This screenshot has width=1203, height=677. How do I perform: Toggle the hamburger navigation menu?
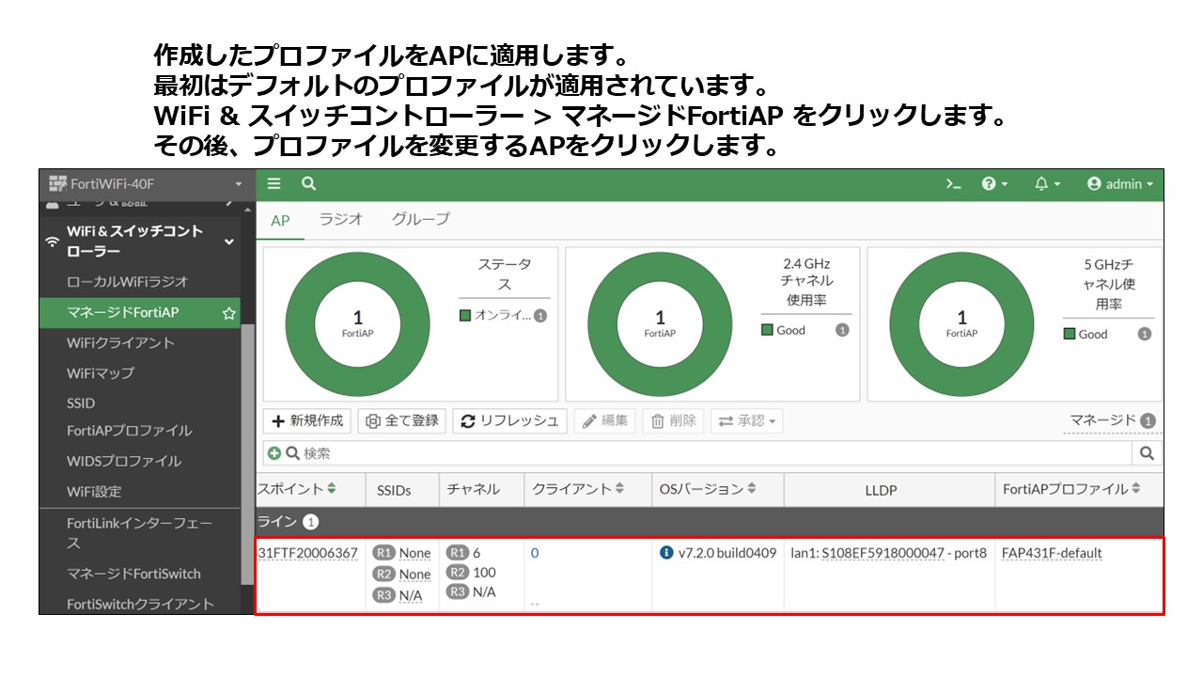pos(274,184)
